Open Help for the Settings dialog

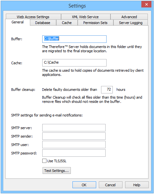(x=137, y=185)
